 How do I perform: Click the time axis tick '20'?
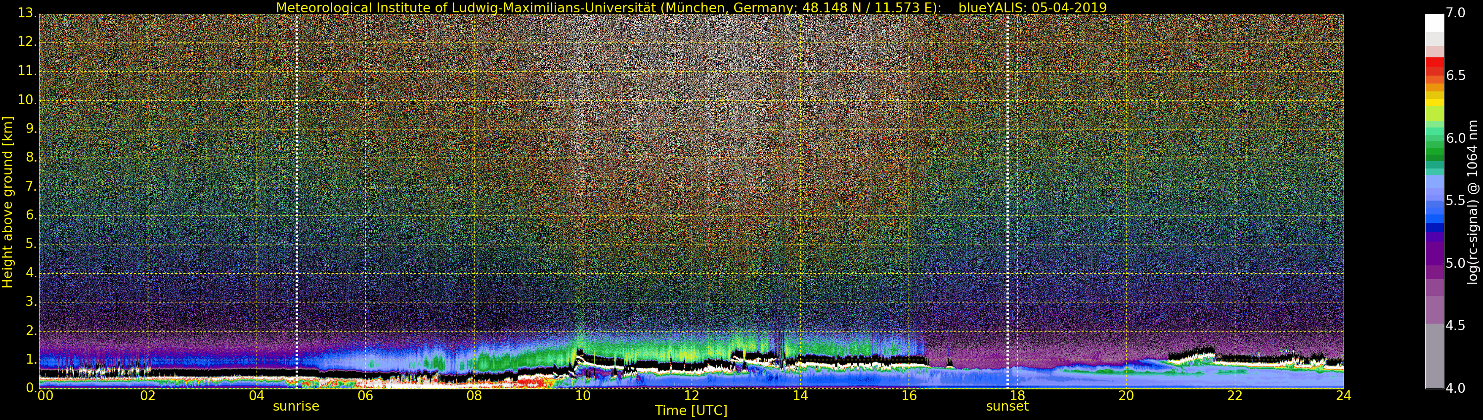click(x=1126, y=396)
